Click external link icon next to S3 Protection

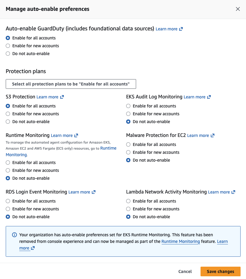tap(62, 97)
